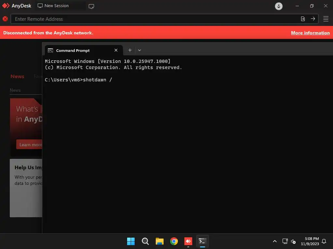Viewport: 333px width, 249px height.
Task: Click the Command Prompt tab icon
Action: pos(50,50)
